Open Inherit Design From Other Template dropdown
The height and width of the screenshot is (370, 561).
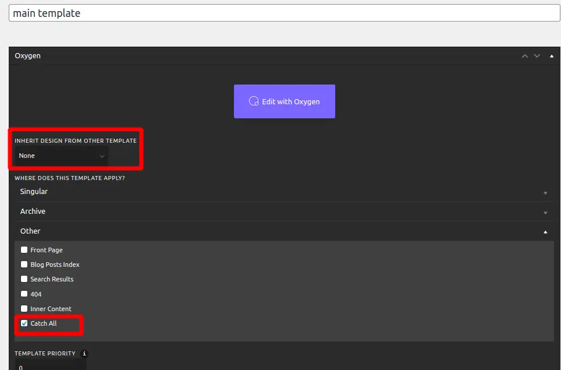point(62,156)
